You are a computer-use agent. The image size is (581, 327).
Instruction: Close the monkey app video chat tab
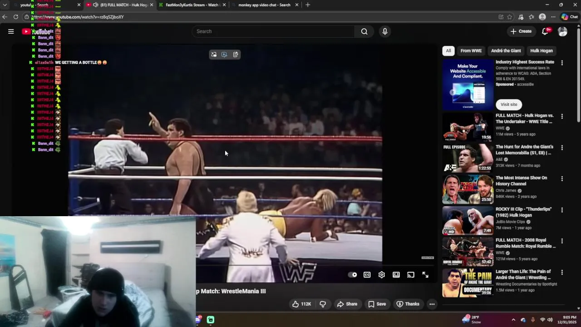pos(297,5)
